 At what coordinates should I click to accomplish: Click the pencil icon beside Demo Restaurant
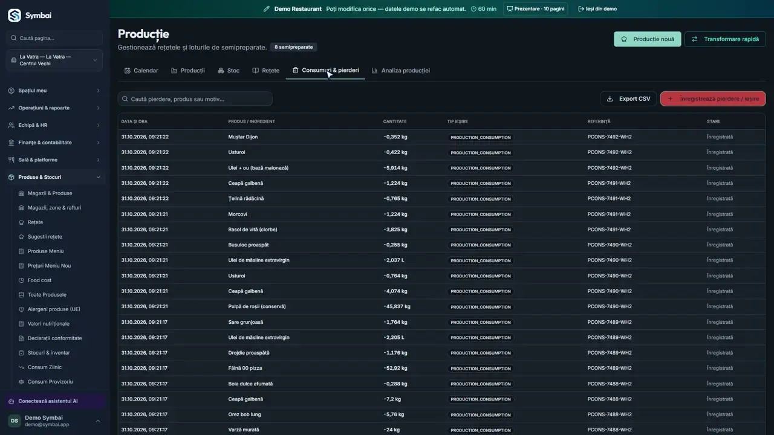(x=267, y=9)
